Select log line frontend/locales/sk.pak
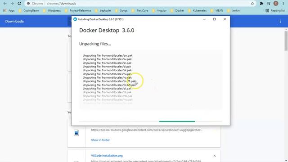The image size is (288, 162). click(107, 70)
